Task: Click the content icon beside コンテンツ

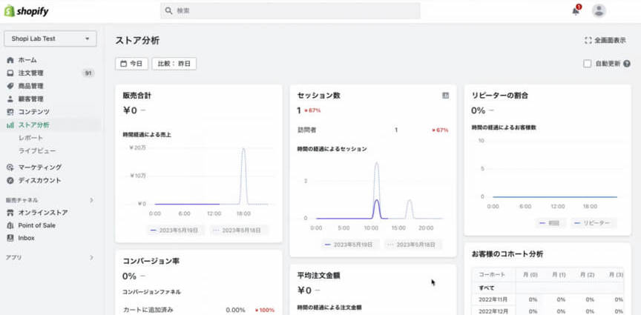Action: coord(10,111)
